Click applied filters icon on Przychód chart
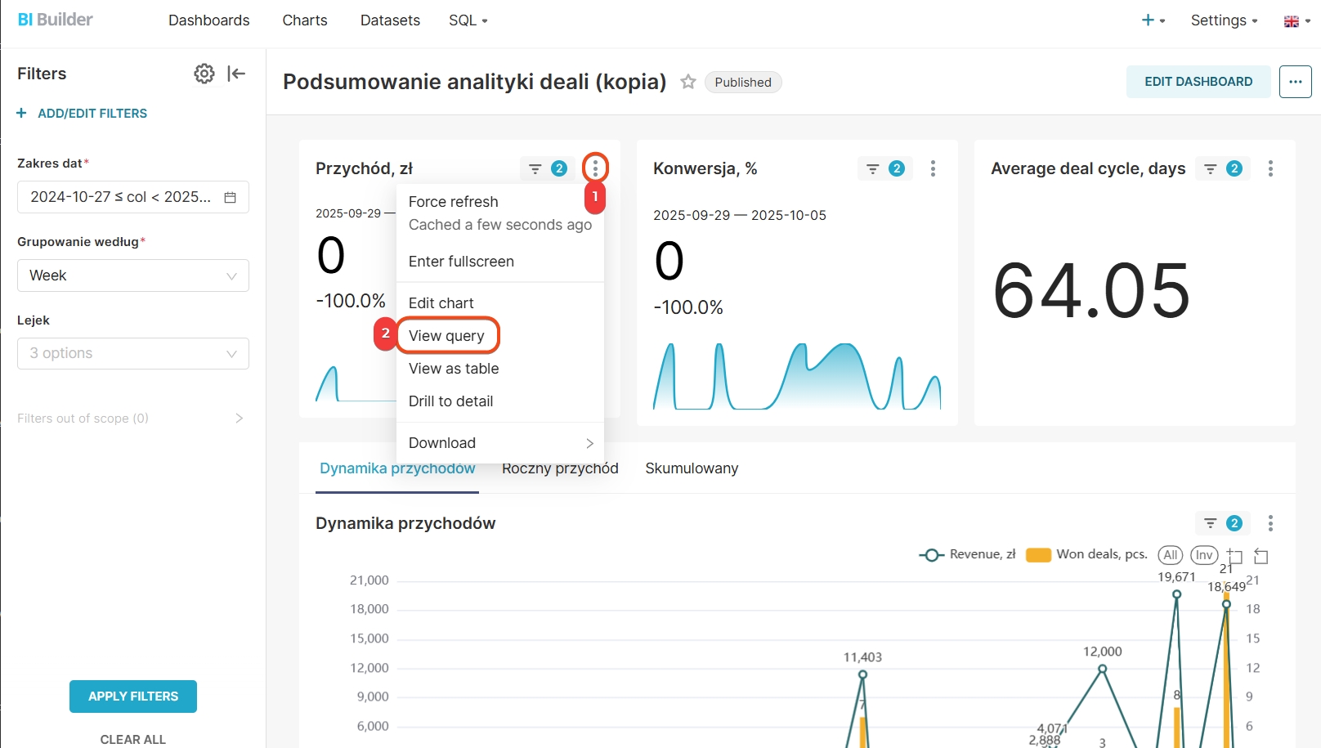Viewport: 1321px width, 748px height. (x=546, y=168)
